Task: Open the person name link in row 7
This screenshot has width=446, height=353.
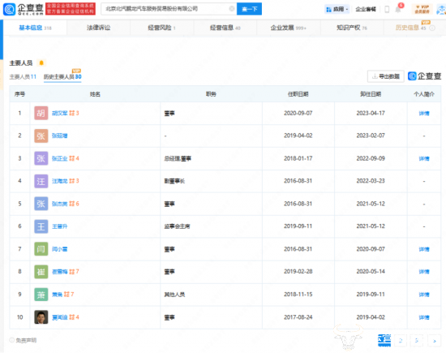Action: pyautogui.click(x=60, y=249)
